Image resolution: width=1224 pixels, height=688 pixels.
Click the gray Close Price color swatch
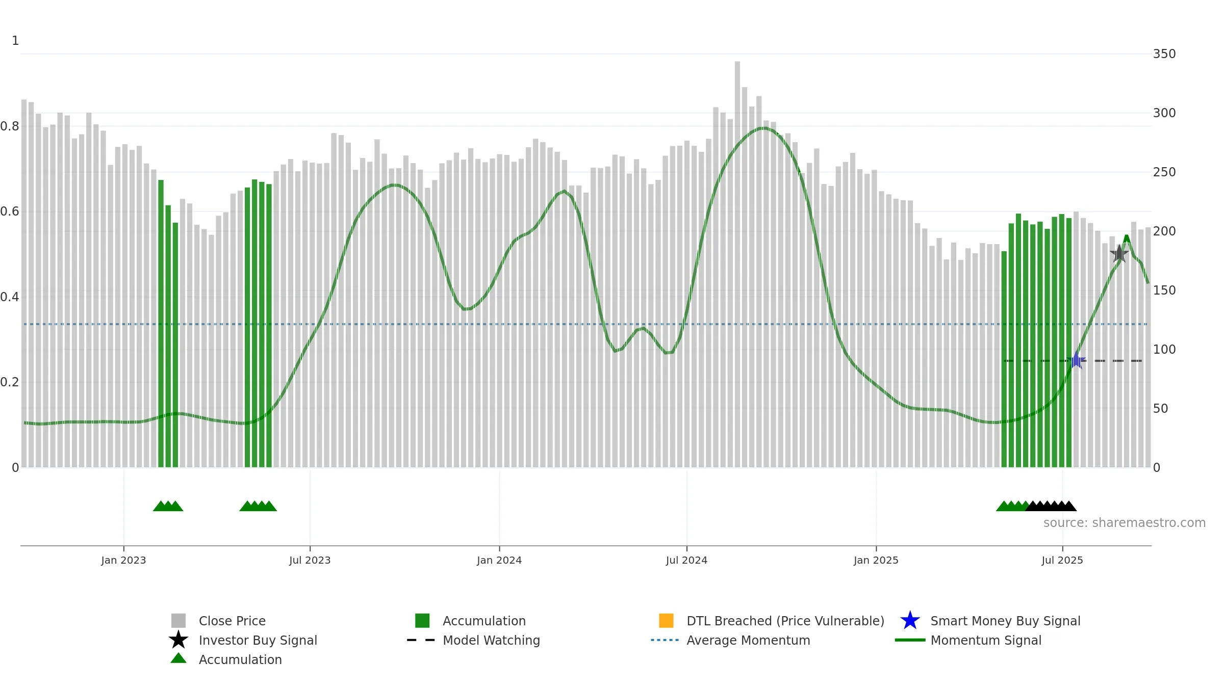pyautogui.click(x=178, y=621)
